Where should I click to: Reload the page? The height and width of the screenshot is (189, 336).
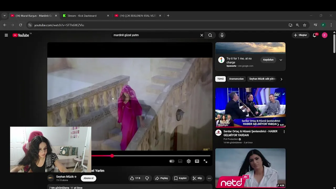click(20, 25)
